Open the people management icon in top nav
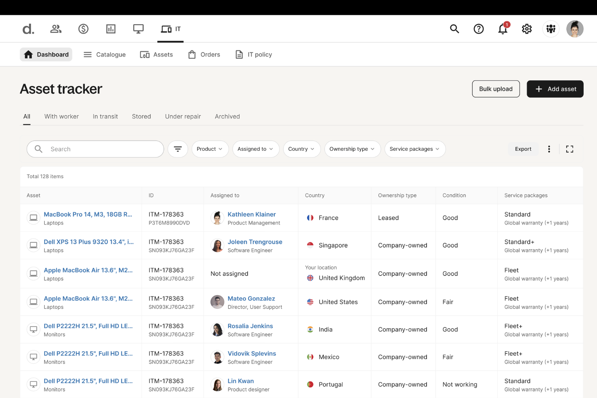The image size is (597, 398). 56,29
